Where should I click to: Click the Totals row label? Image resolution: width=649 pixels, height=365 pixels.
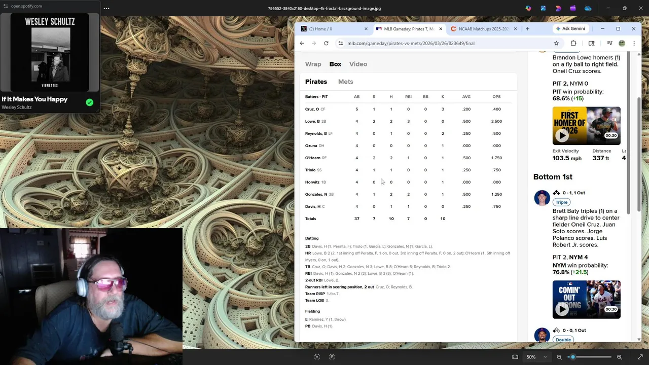[x=310, y=218]
